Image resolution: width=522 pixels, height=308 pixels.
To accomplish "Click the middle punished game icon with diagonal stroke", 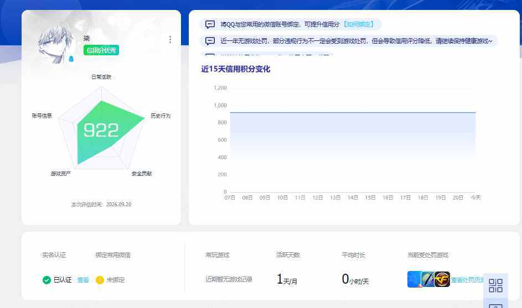I will (x=427, y=279).
